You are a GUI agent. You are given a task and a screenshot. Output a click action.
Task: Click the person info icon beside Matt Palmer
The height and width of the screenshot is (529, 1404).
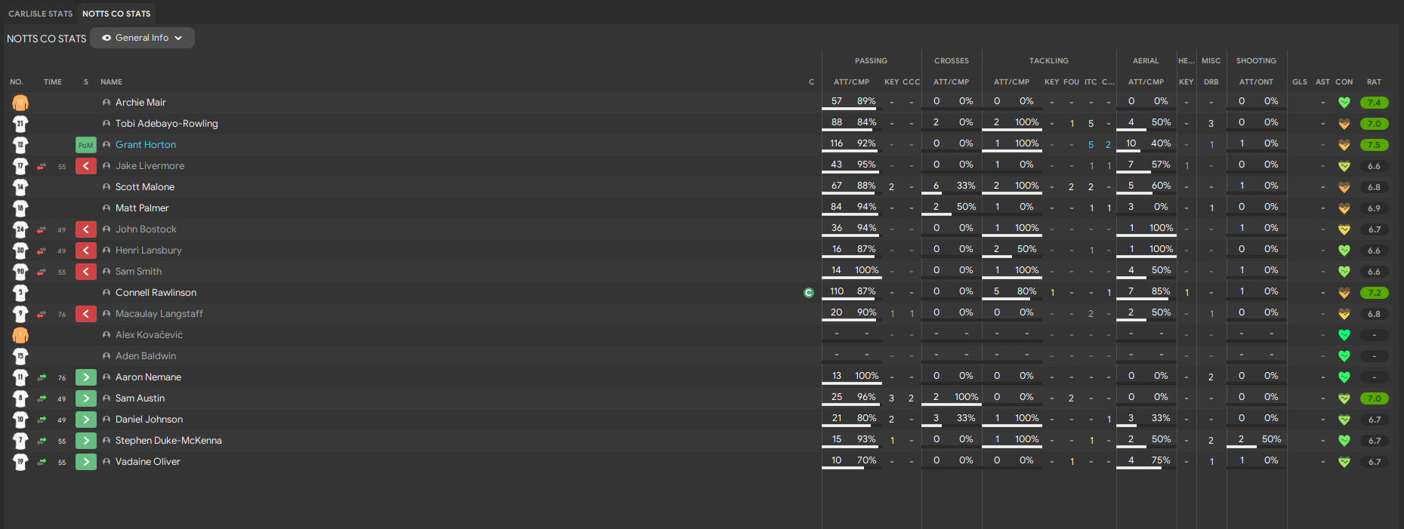[x=106, y=208]
